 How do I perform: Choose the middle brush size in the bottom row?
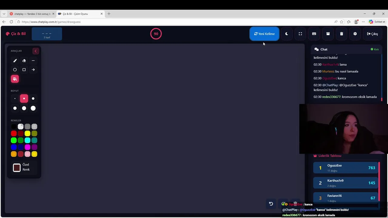tap(24, 108)
